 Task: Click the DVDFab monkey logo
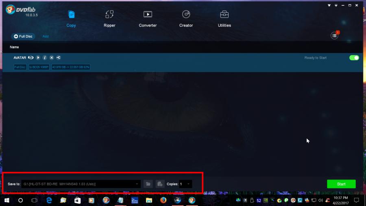click(11, 10)
